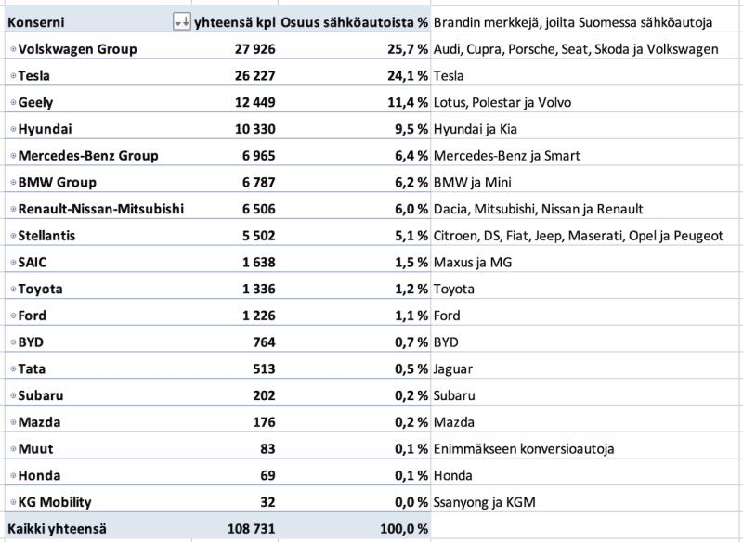
Task: Expand the KG Mobility row
Action: point(12,503)
